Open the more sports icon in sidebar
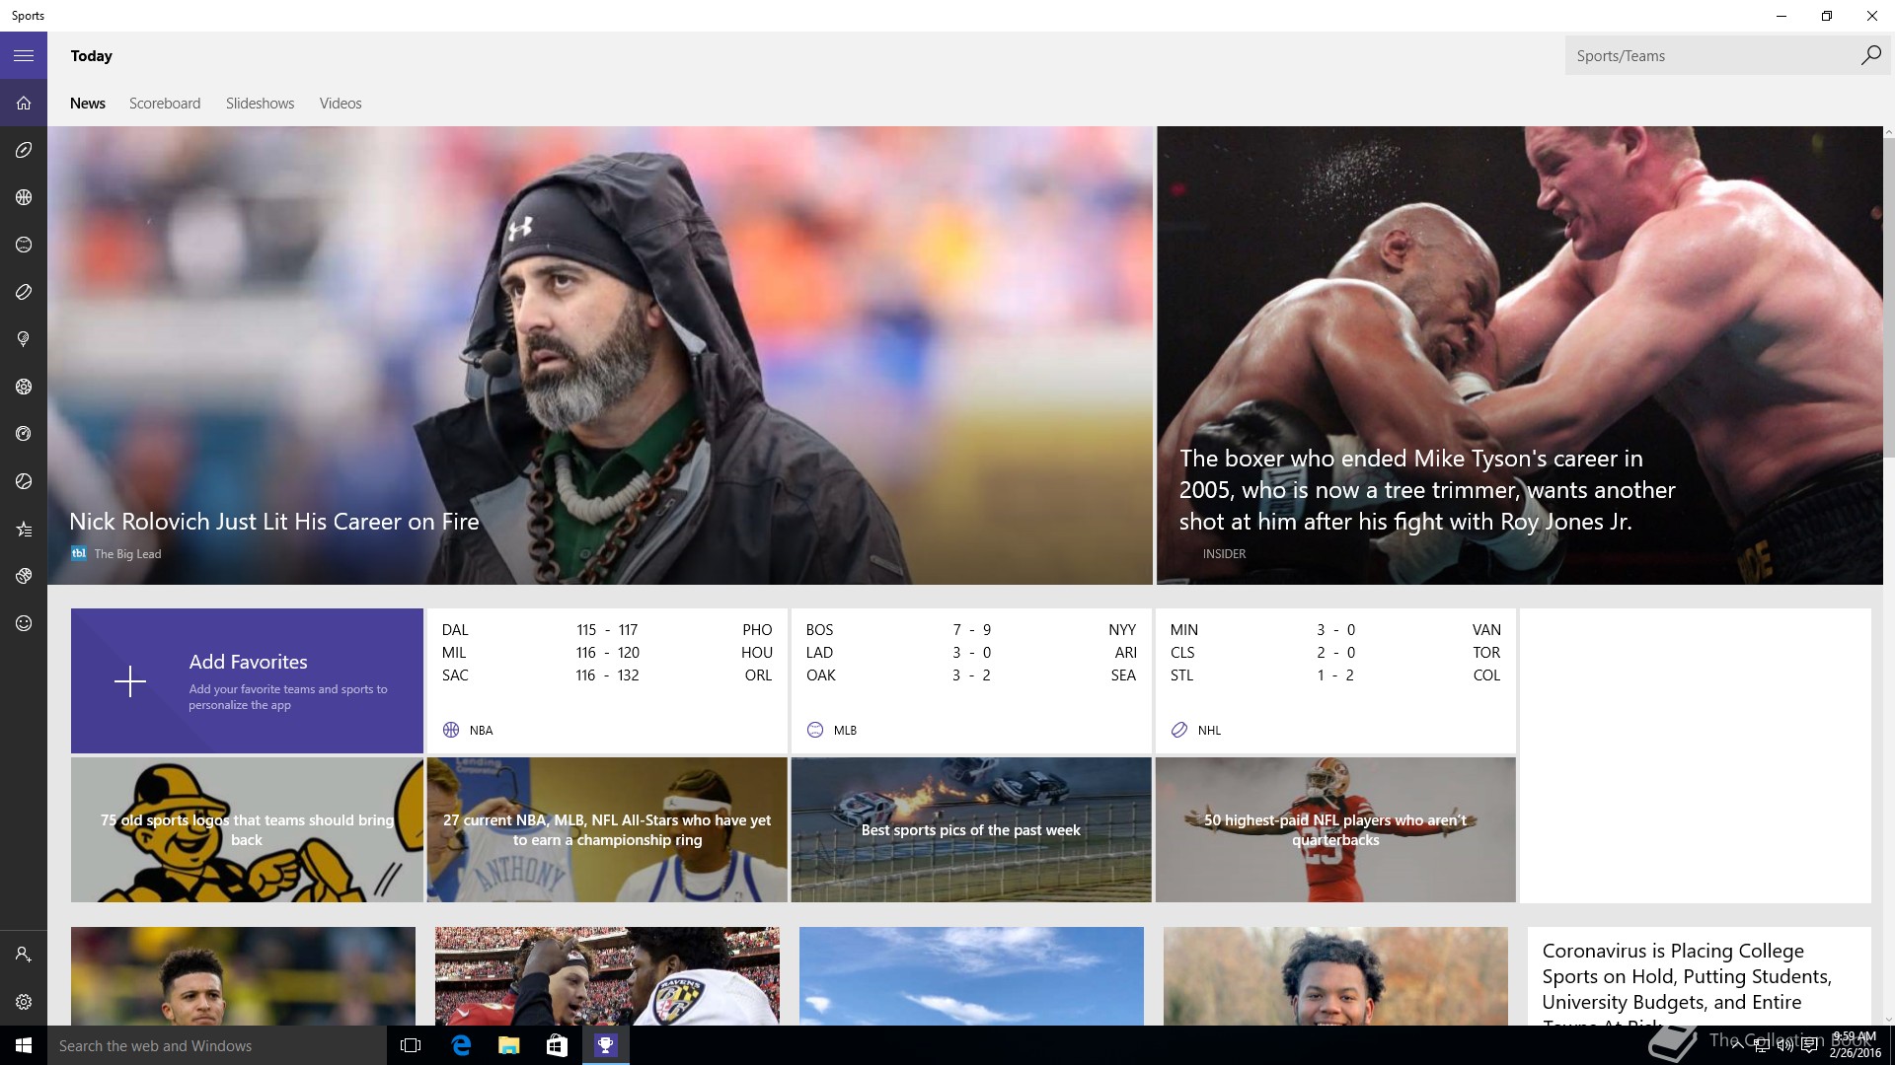Screen dimensions: 1895x1065 (x=24, y=576)
